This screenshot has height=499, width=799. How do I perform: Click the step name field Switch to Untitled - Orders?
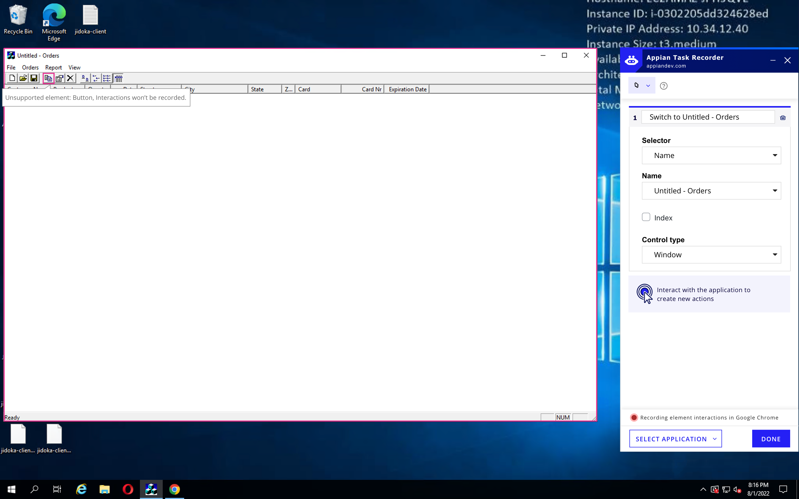click(x=707, y=117)
